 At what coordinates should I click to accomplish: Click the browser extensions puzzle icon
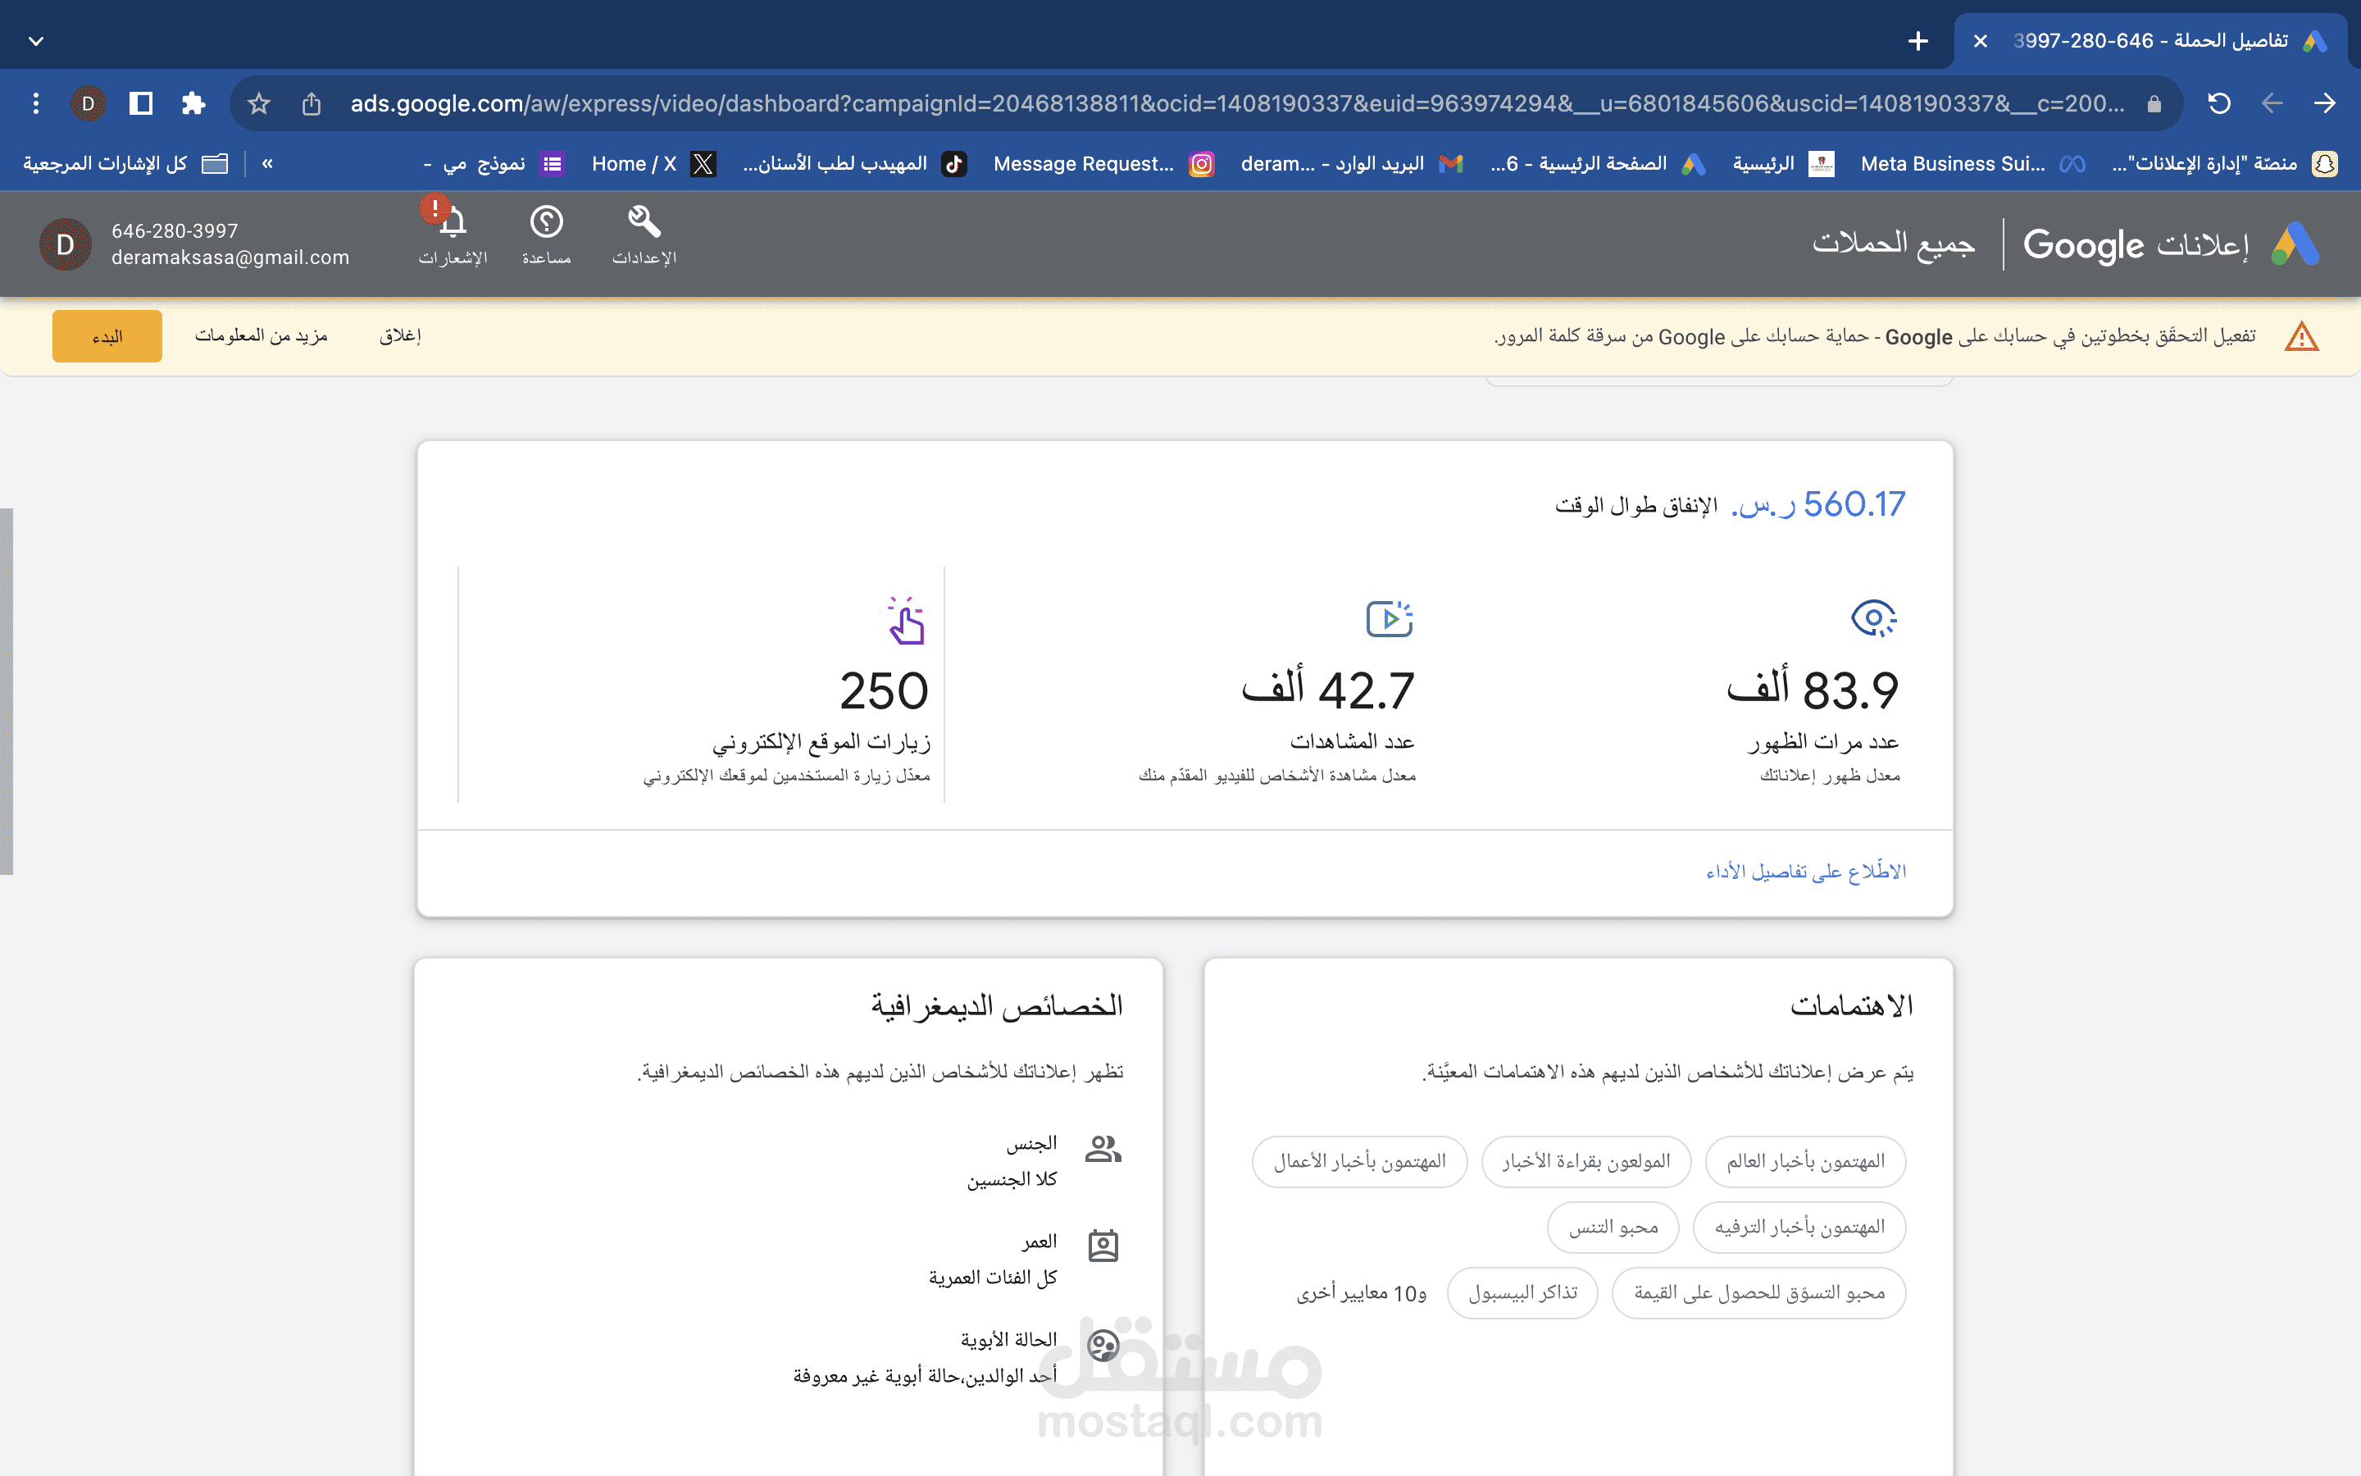pos(193,103)
